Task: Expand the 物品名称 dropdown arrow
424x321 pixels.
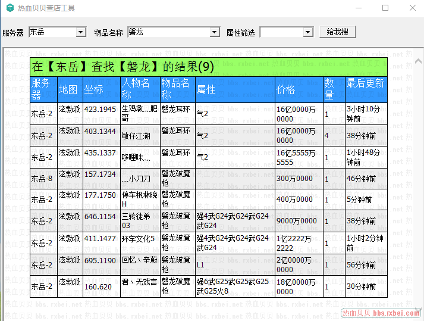Action: 215,32
